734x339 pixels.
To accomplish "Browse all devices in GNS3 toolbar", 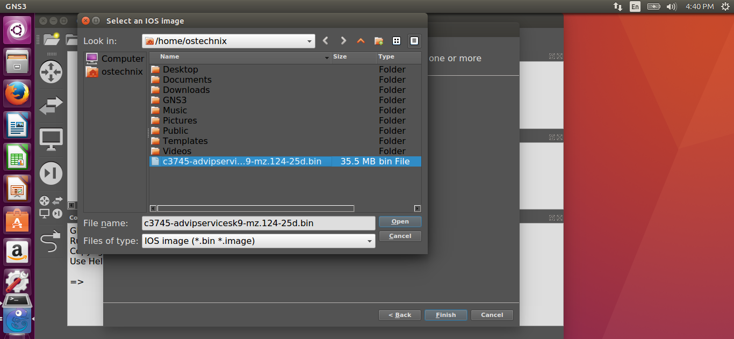I will [51, 207].
